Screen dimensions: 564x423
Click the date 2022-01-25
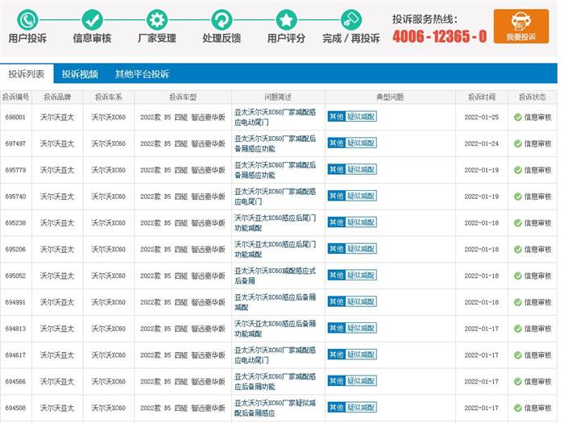[482, 118]
